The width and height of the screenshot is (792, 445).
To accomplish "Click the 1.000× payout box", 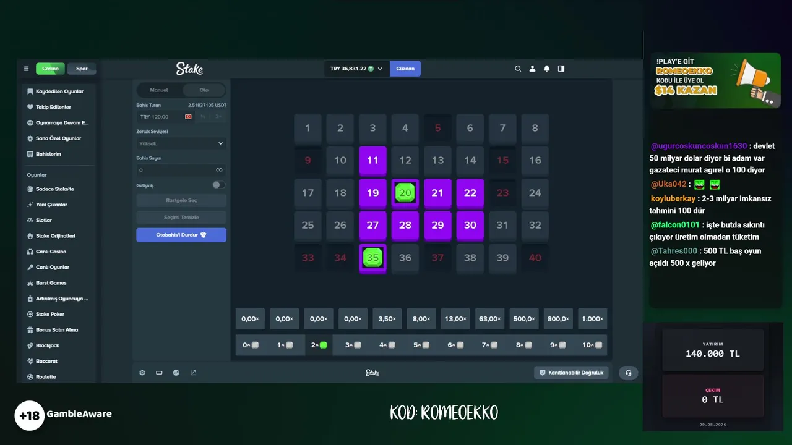I will 592,319.
